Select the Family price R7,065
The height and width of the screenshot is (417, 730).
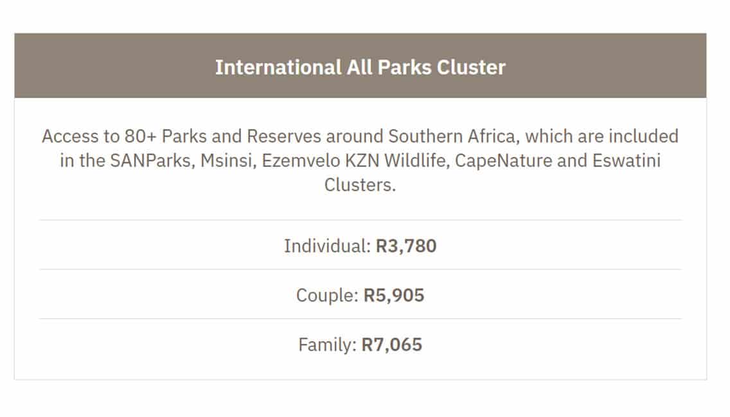click(x=391, y=345)
